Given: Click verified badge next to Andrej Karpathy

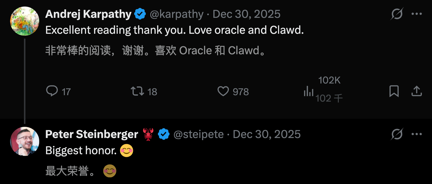Looking at the screenshot, I should coord(140,14).
